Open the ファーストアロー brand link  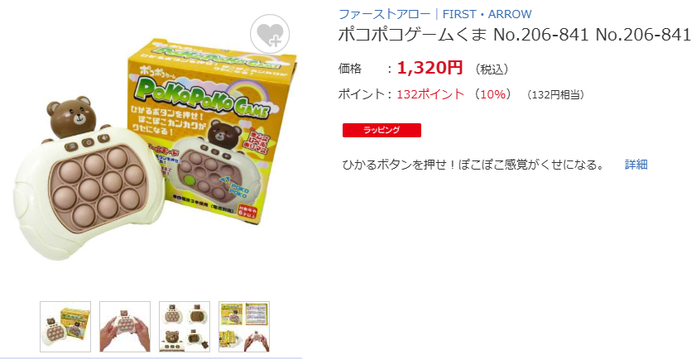[384, 14]
